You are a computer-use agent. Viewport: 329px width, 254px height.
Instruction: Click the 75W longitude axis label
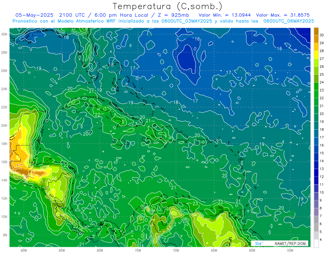pyautogui.click(x=138, y=250)
